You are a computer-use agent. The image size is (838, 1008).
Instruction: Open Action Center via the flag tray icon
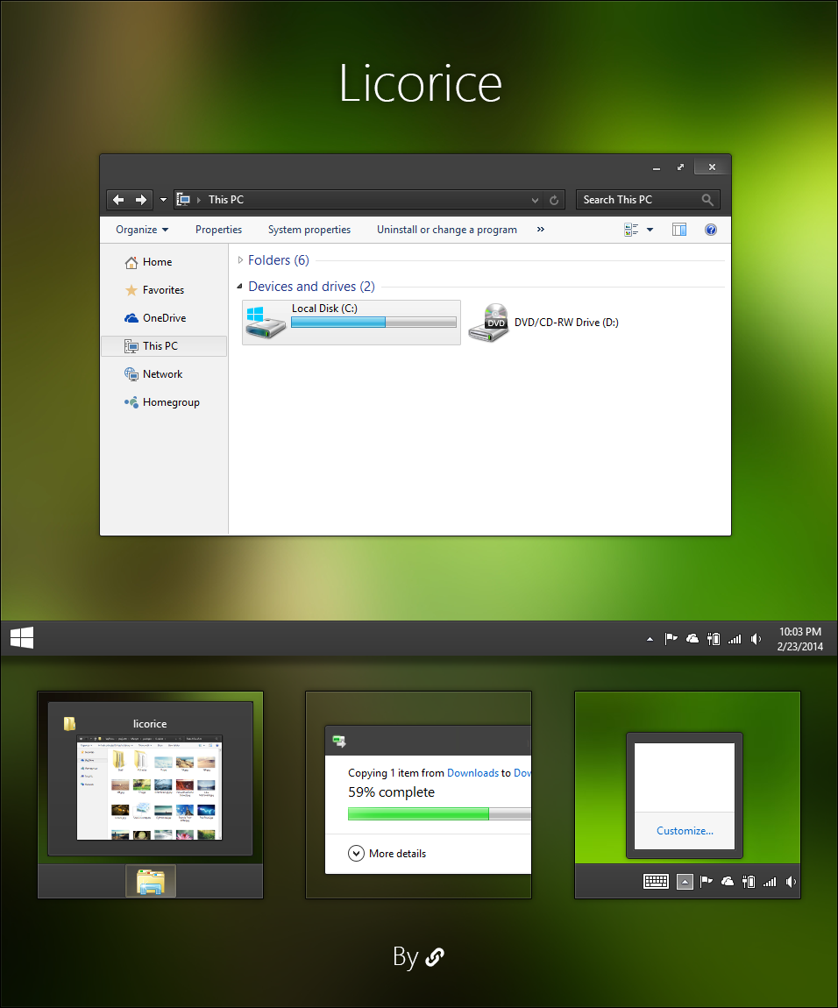671,639
